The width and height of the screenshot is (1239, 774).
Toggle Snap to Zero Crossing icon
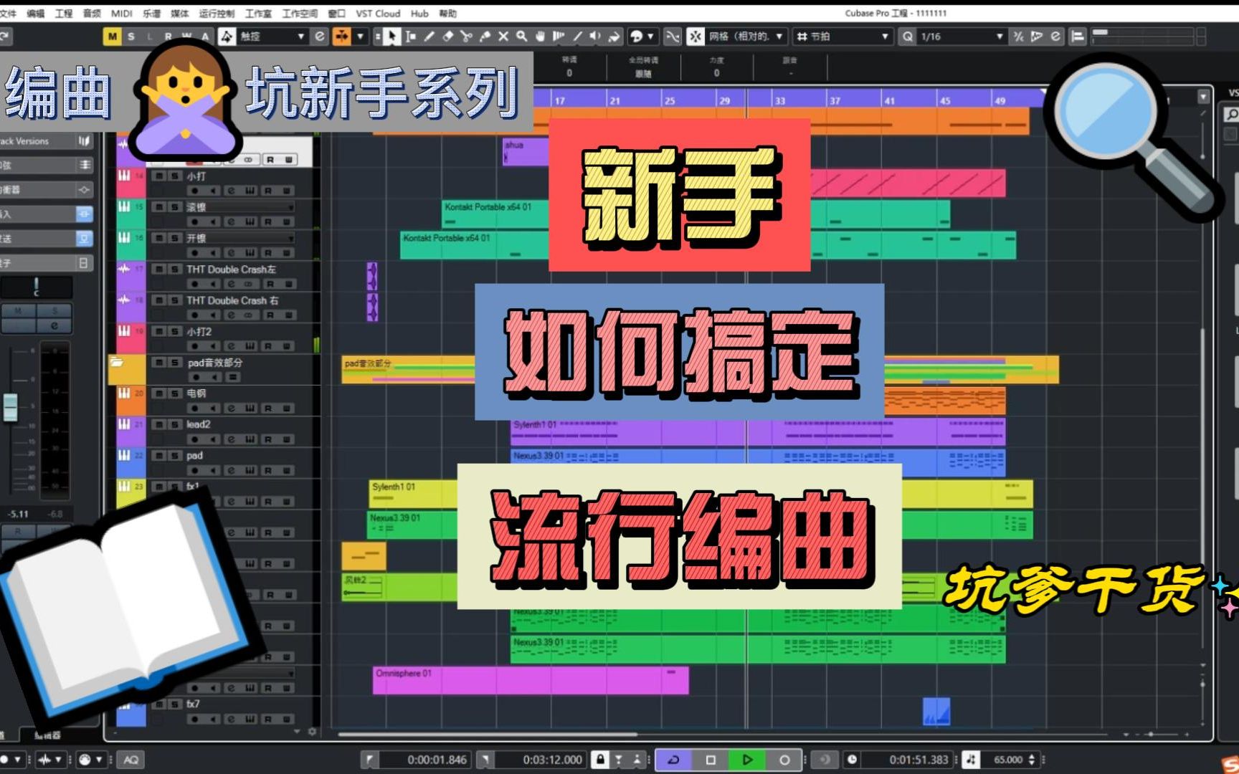673,37
